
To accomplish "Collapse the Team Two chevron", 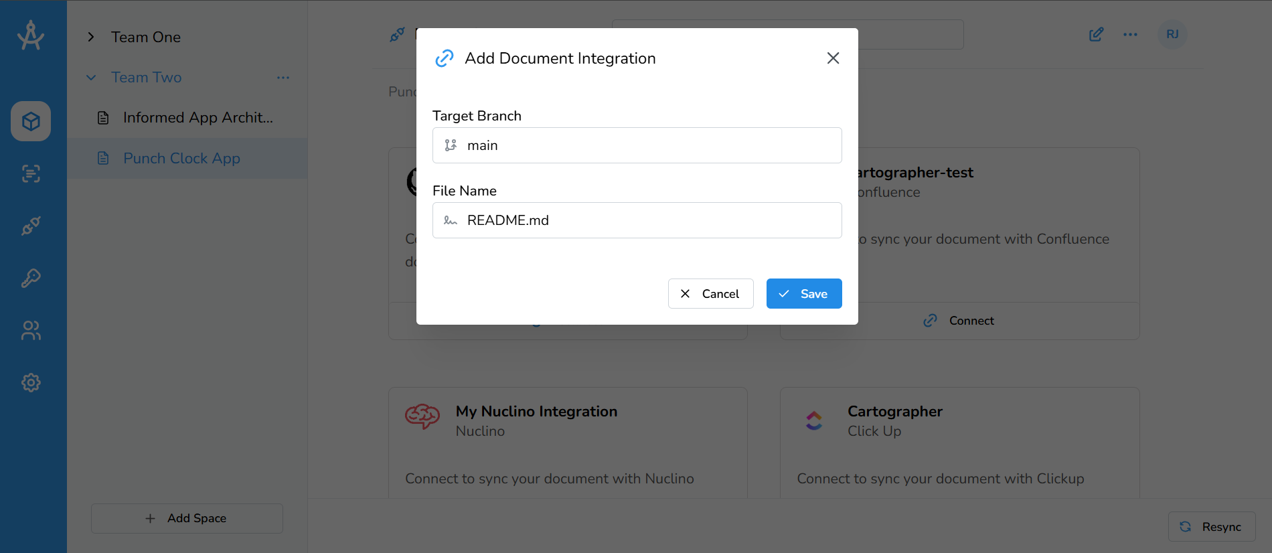I will [91, 78].
